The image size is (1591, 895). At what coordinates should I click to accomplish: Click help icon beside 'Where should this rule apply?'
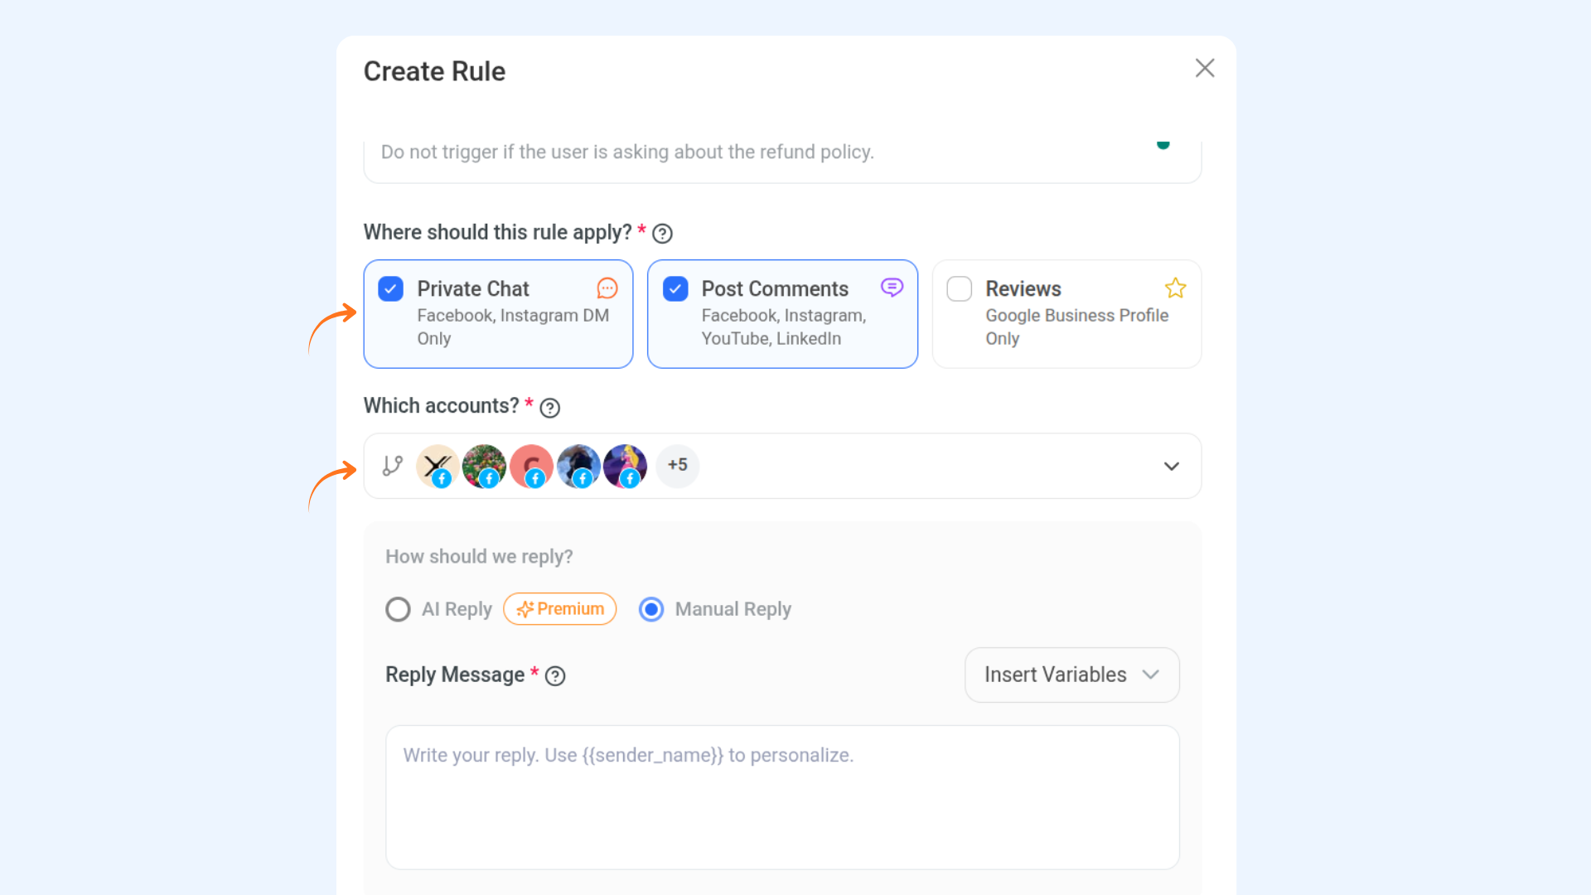click(662, 234)
